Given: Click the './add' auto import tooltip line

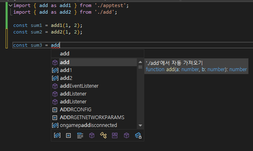Looking at the screenshot, I should point(174,63).
